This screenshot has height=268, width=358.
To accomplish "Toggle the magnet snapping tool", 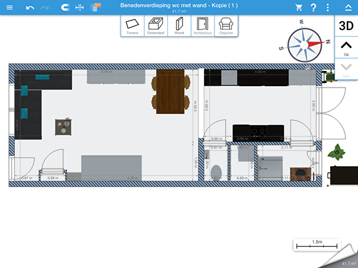I will (65, 8).
